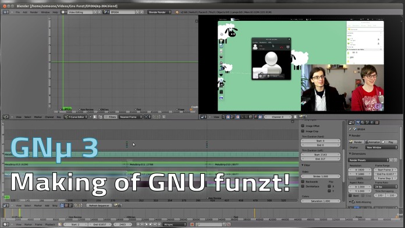Click the Render button

click(x=356, y=142)
